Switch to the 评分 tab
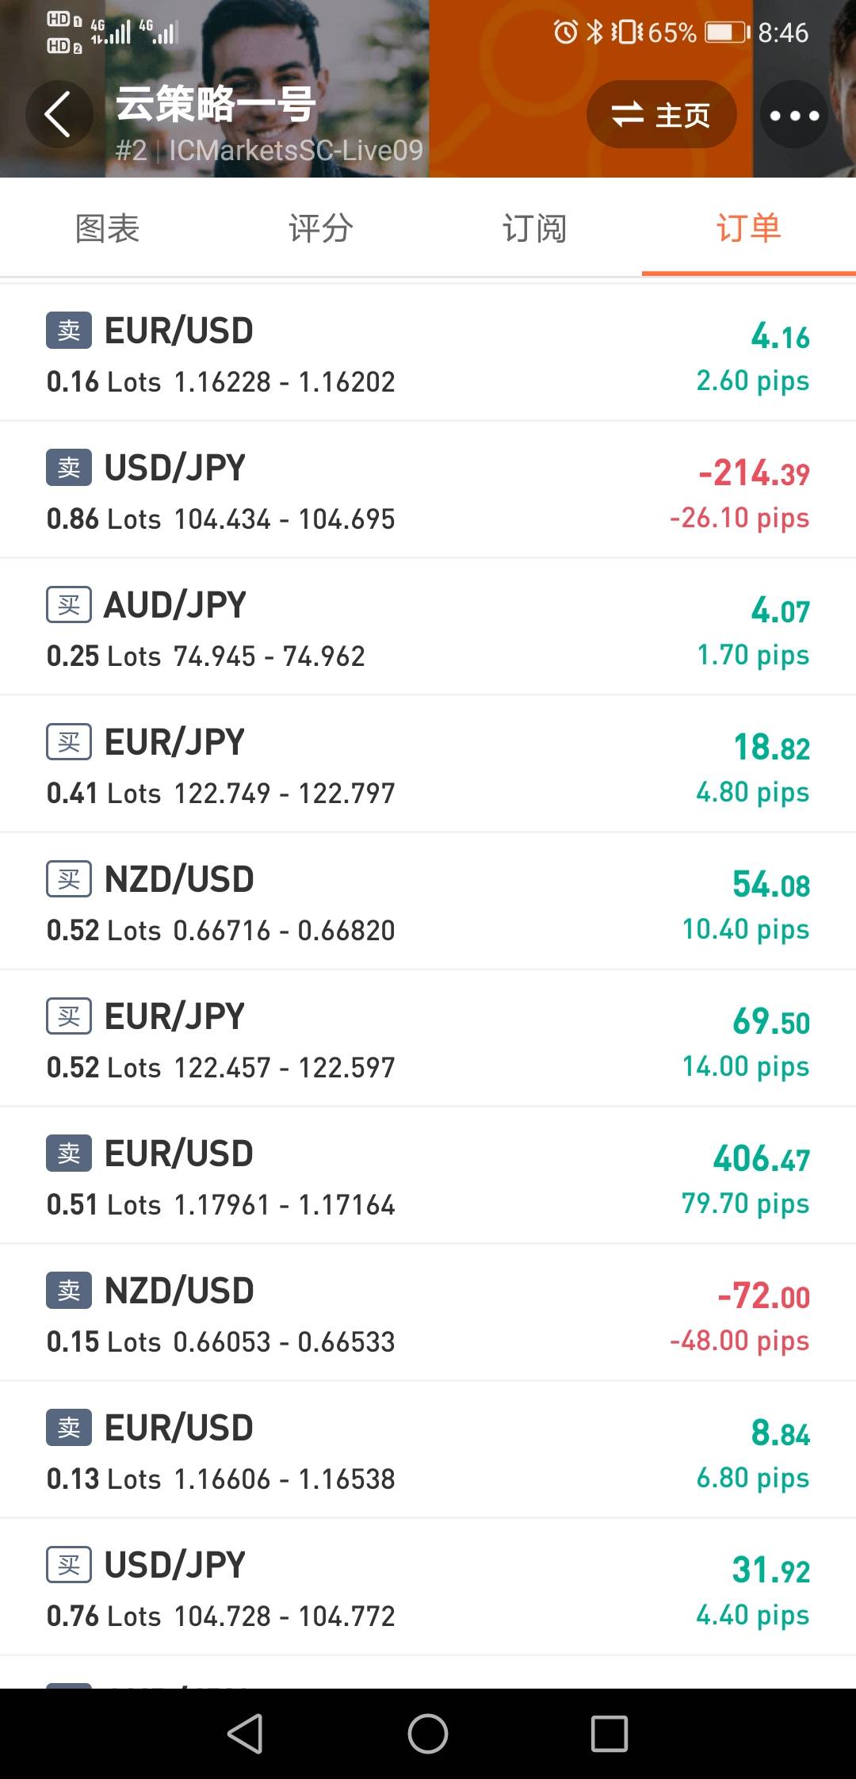This screenshot has width=856, height=1779. pos(321,228)
